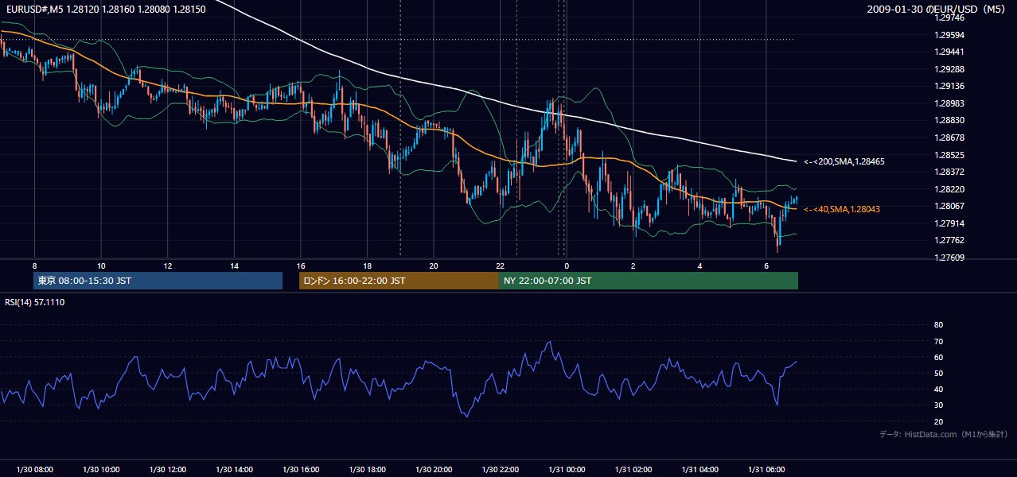Click RSI level 70 on the scale

(x=938, y=341)
